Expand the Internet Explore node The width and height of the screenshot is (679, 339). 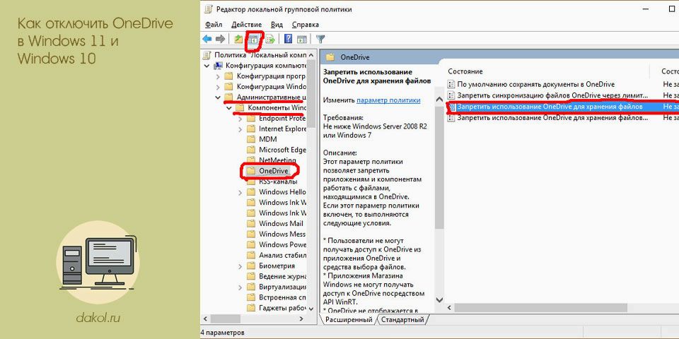click(240, 129)
